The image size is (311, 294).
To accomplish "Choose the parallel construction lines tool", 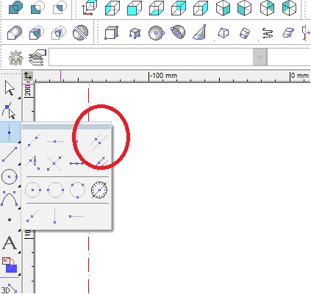I will 99,142.
